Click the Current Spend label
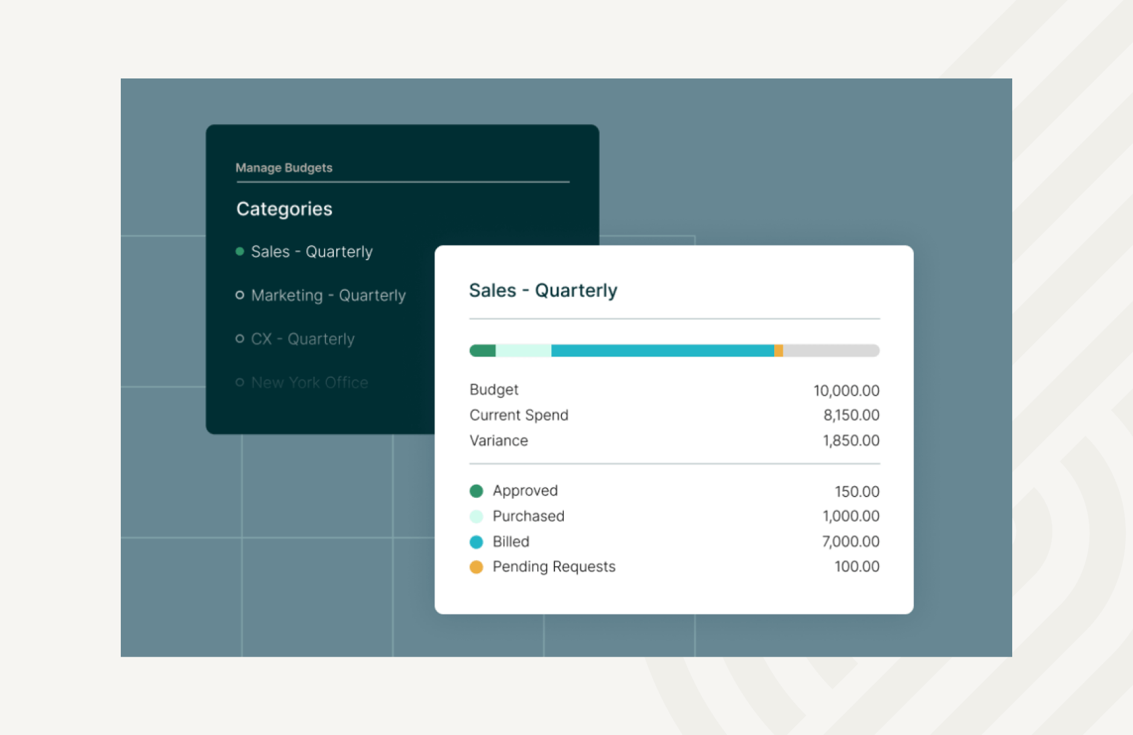 pos(519,415)
